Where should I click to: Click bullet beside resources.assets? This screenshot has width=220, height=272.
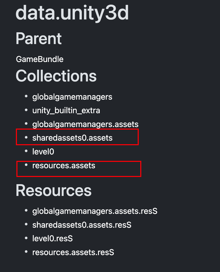pos(26,165)
